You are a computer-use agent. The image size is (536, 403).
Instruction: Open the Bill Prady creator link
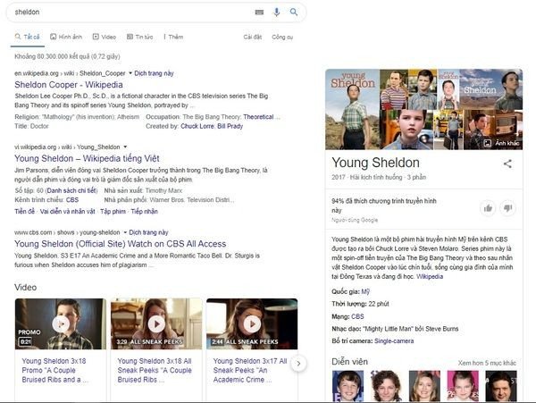(x=230, y=126)
